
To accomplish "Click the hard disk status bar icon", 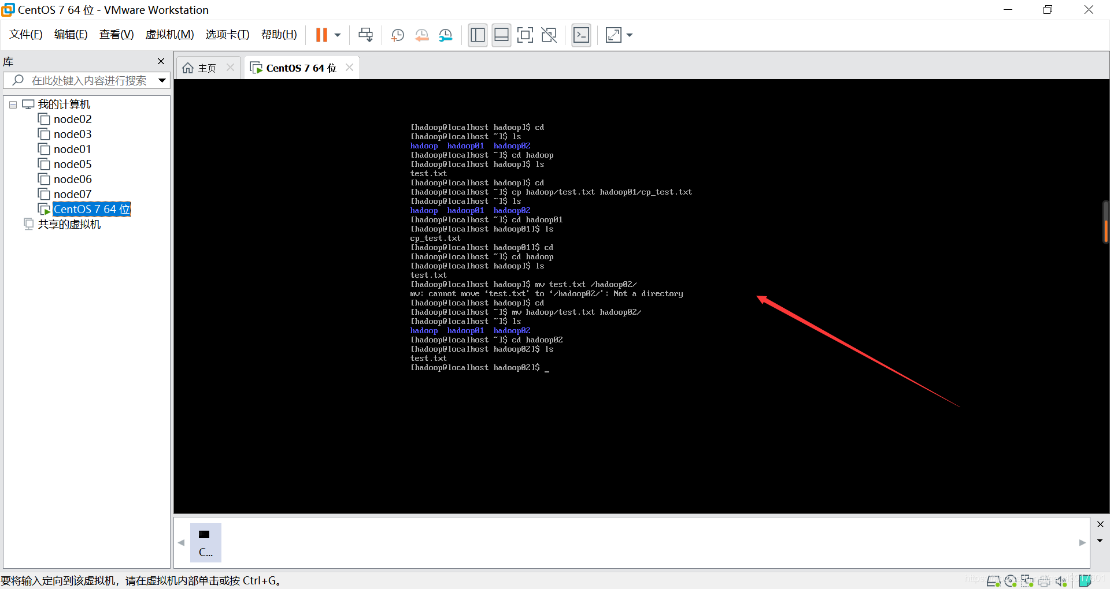I will click(x=993, y=581).
